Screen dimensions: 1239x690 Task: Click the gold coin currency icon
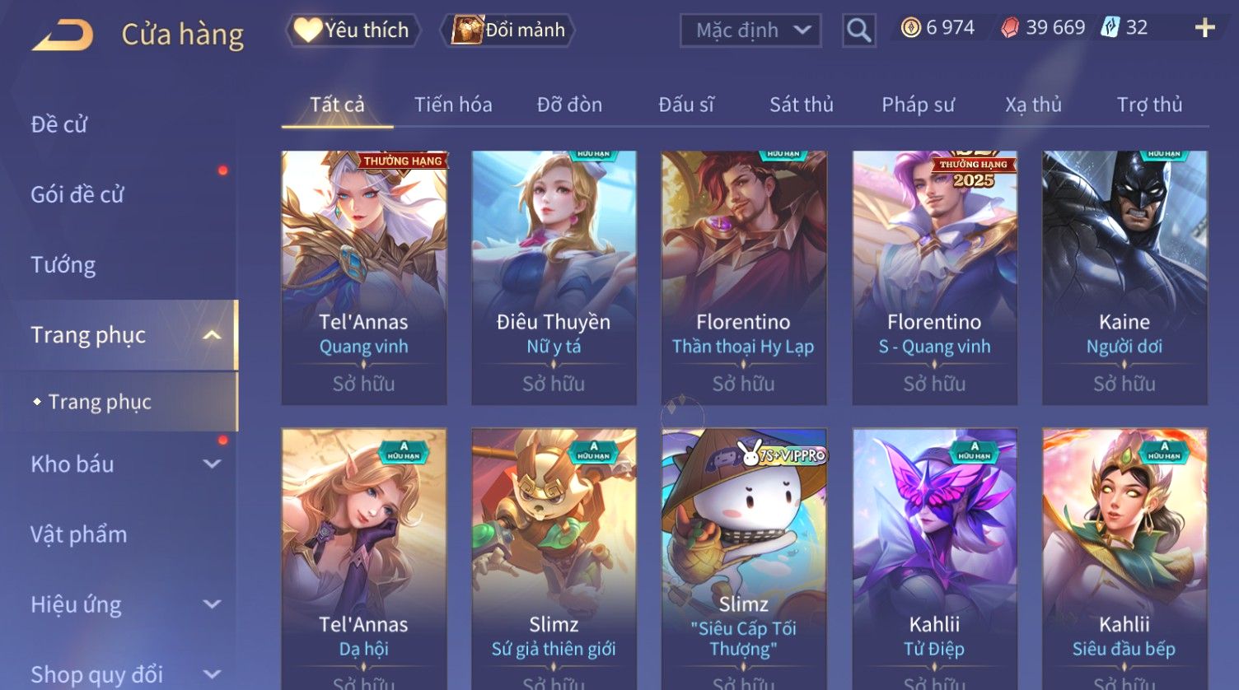(x=910, y=28)
